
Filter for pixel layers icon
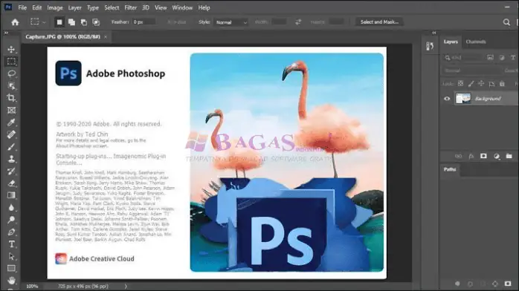click(490, 57)
